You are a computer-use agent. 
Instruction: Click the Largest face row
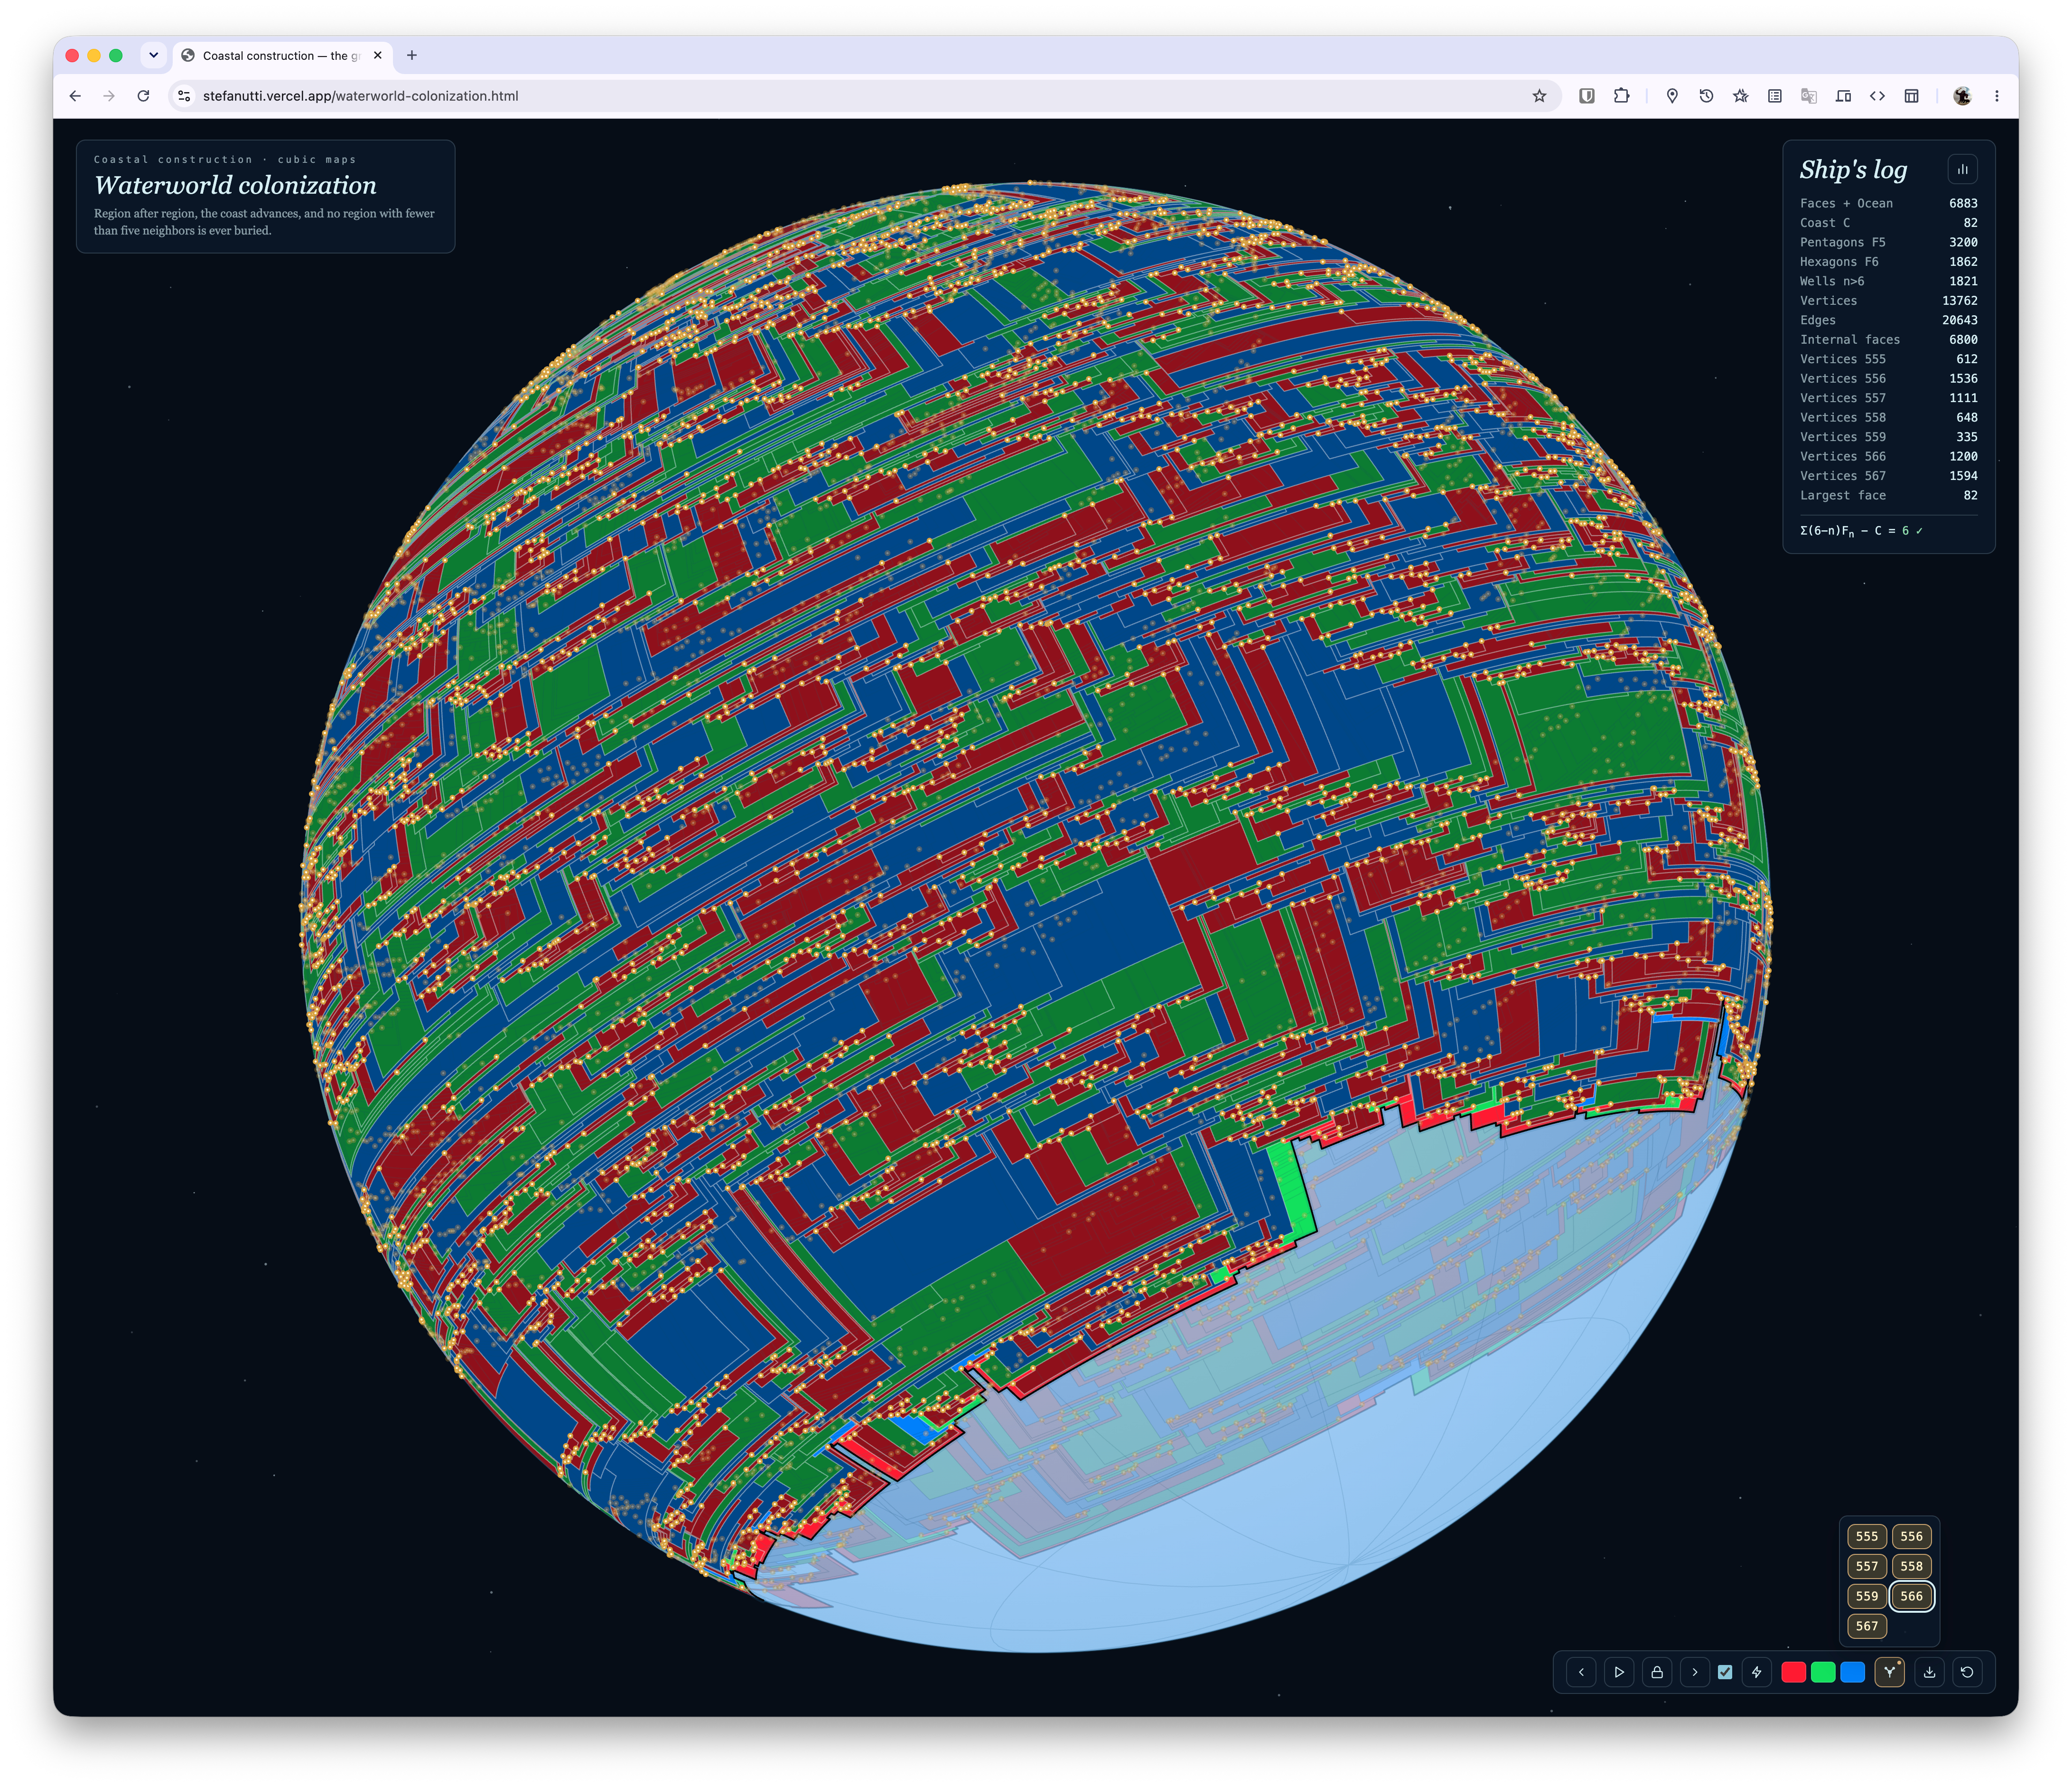point(1888,495)
